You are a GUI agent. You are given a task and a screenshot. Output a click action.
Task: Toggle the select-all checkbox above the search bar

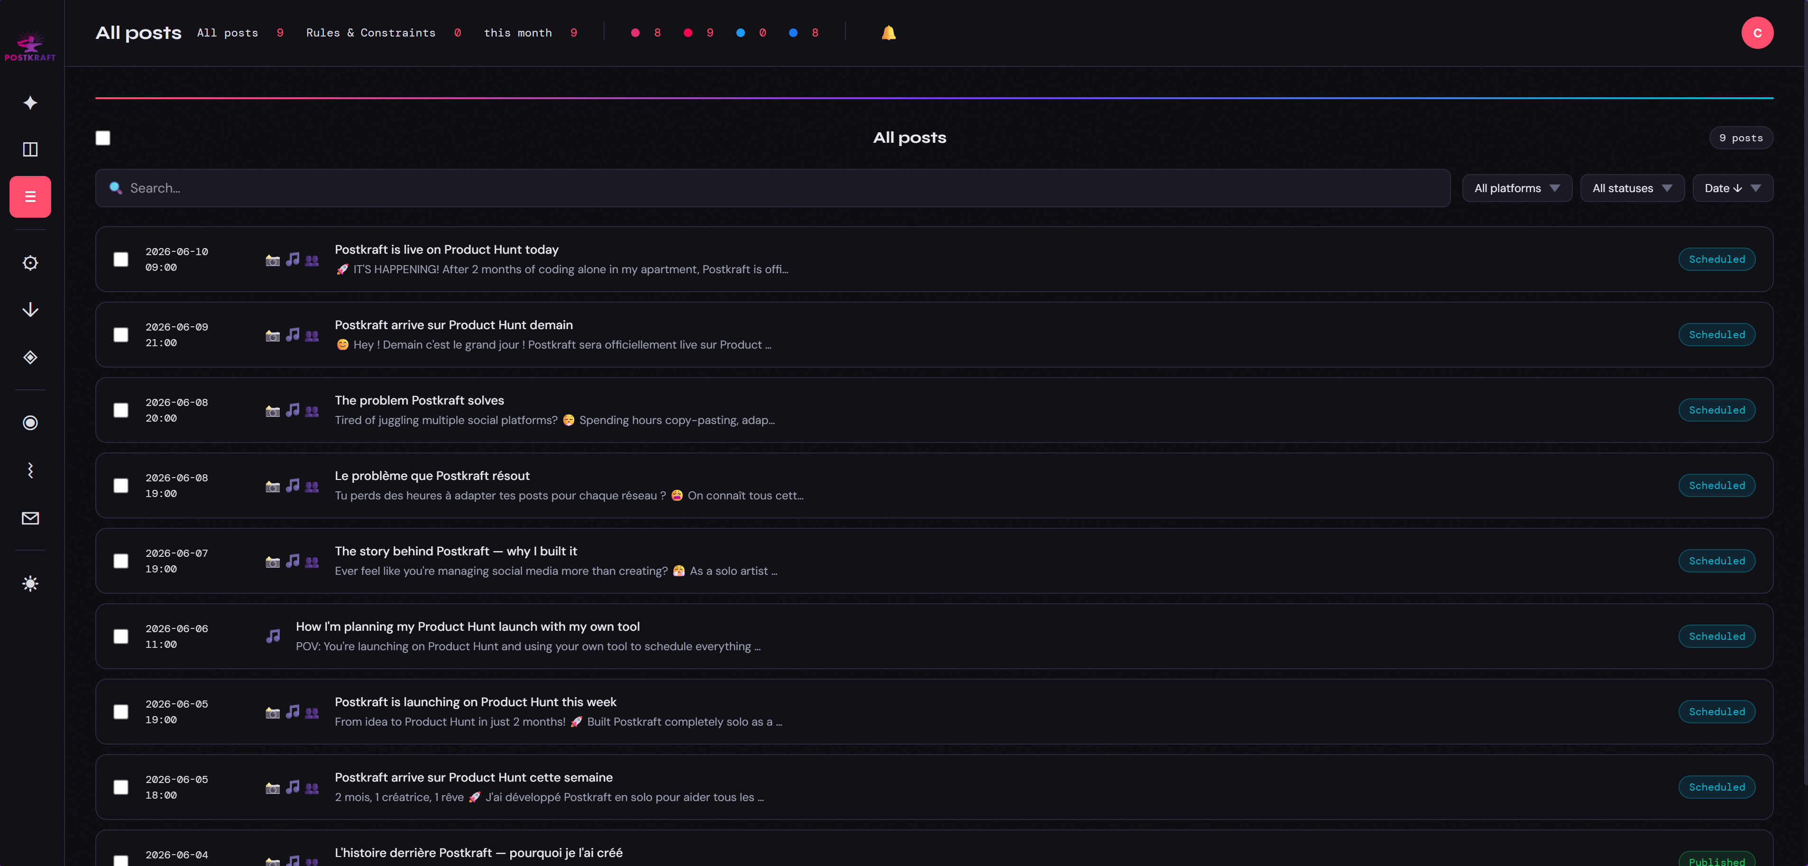click(x=103, y=138)
